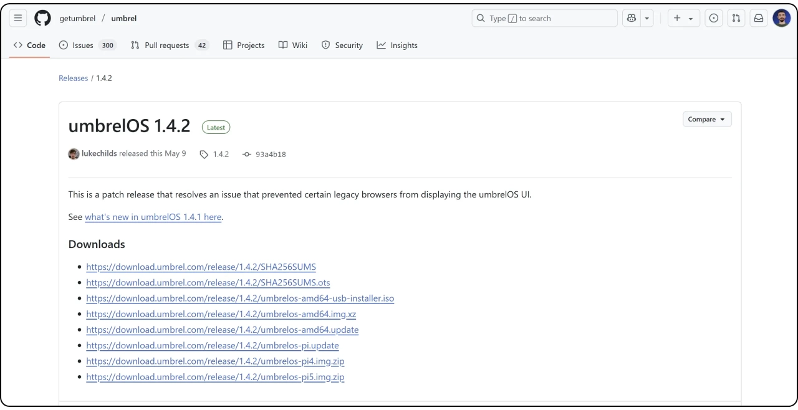Open what's new in umbrelOS 1.4.1 link
The width and height of the screenshot is (798, 410).
(153, 217)
